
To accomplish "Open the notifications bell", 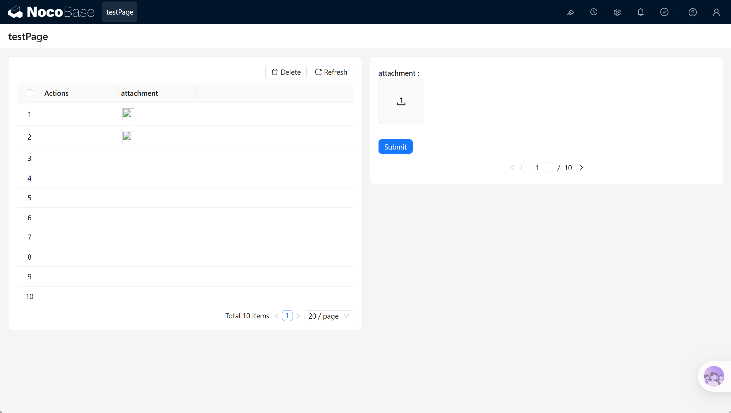I will tap(641, 12).
